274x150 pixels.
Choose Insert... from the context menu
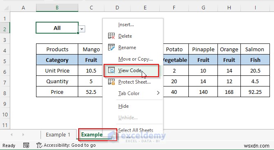(126, 25)
